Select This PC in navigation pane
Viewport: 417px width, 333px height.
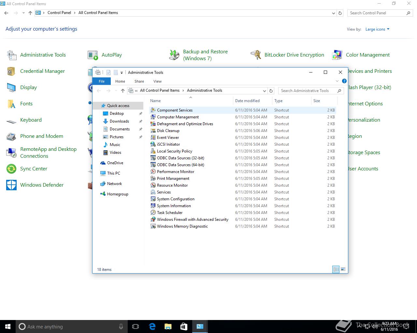(x=113, y=173)
